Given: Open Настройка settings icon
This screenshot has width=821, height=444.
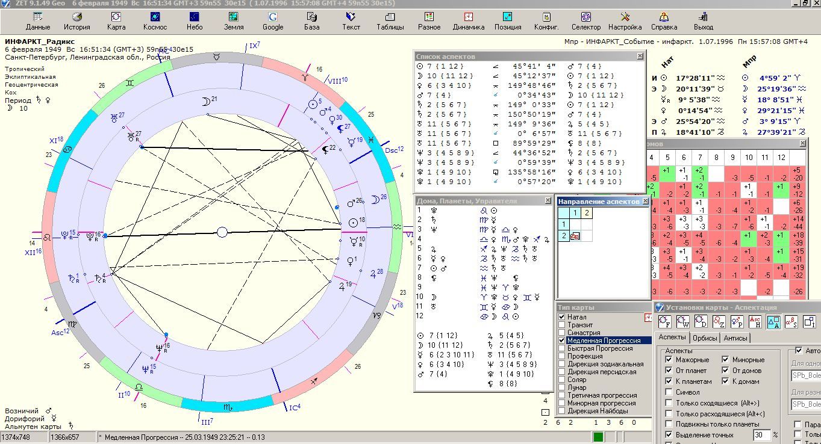Looking at the screenshot, I should [625, 21].
